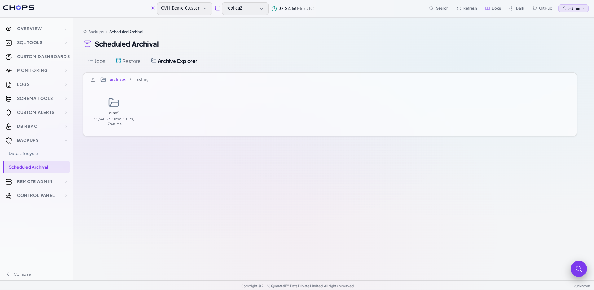Click the CHOPS logo
This screenshot has height=290, width=594.
point(19,8)
